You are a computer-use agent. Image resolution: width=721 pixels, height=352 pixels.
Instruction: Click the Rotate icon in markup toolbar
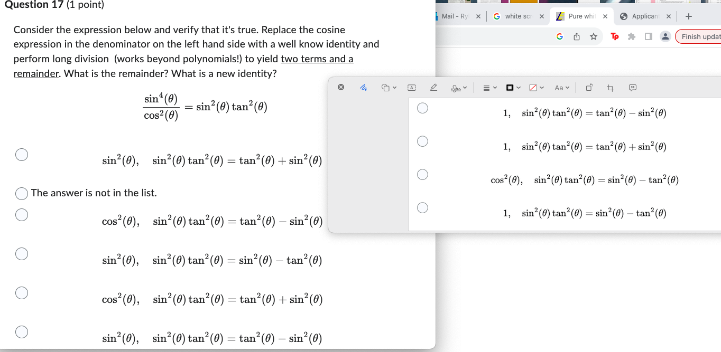[x=588, y=87]
